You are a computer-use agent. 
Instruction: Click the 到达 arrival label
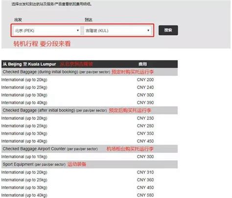[x=89, y=20]
